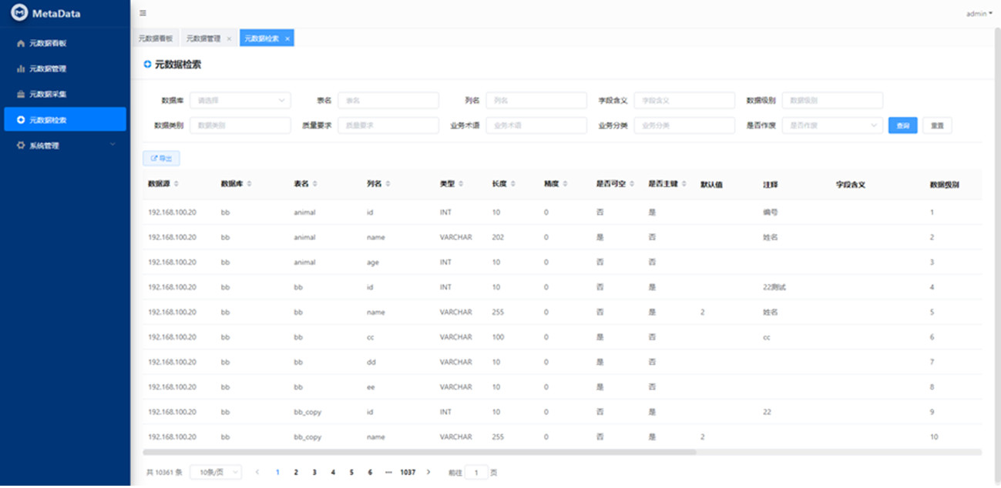Click the 导出 export button

(x=161, y=159)
